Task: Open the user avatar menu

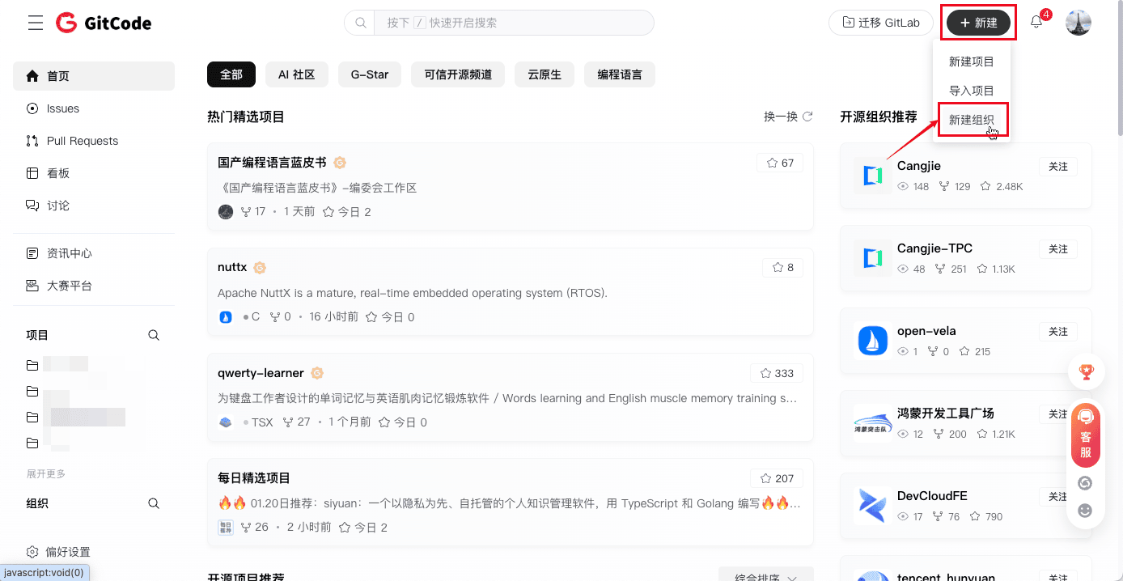Action: (x=1079, y=23)
